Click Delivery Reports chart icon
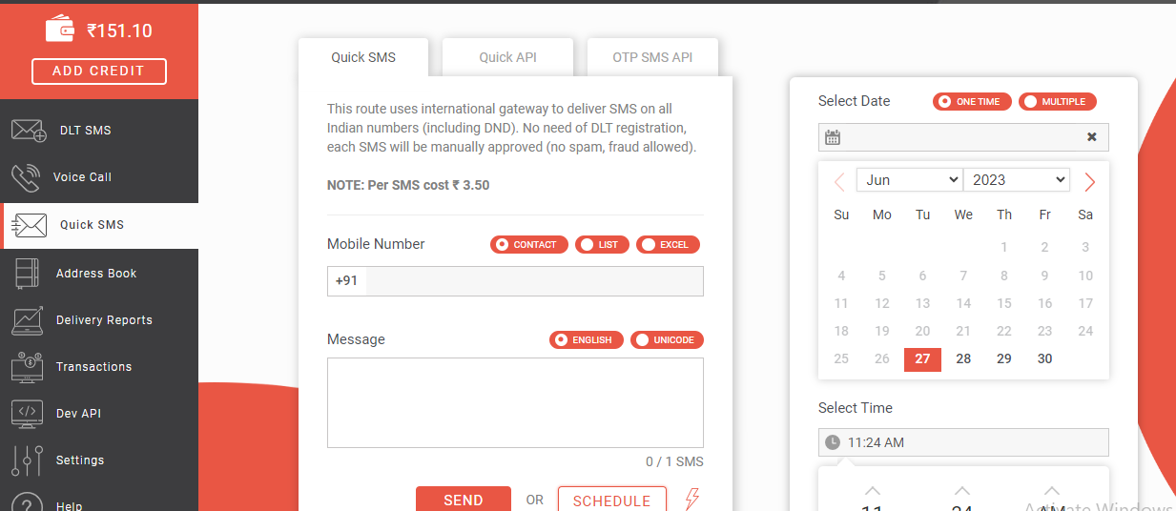The height and width of the screenshot is (511, 1176). click(x=28, y=320)
